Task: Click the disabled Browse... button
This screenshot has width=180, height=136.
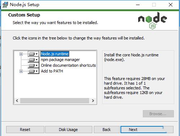Action: pos(158,114)
